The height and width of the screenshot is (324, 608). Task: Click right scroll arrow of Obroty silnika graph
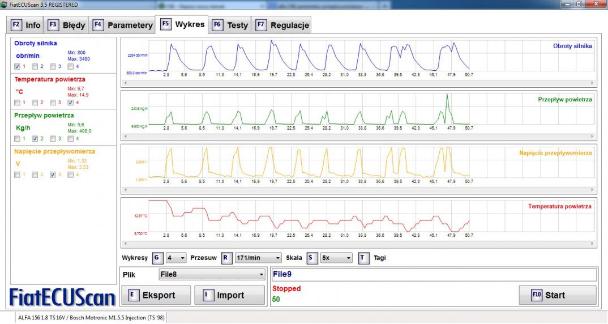click(592, 83)
